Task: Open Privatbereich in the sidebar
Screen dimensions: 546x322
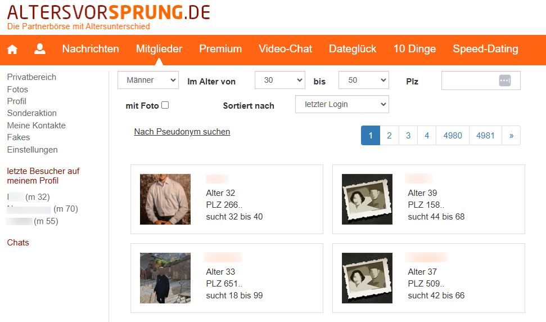Action: (31, 77)
